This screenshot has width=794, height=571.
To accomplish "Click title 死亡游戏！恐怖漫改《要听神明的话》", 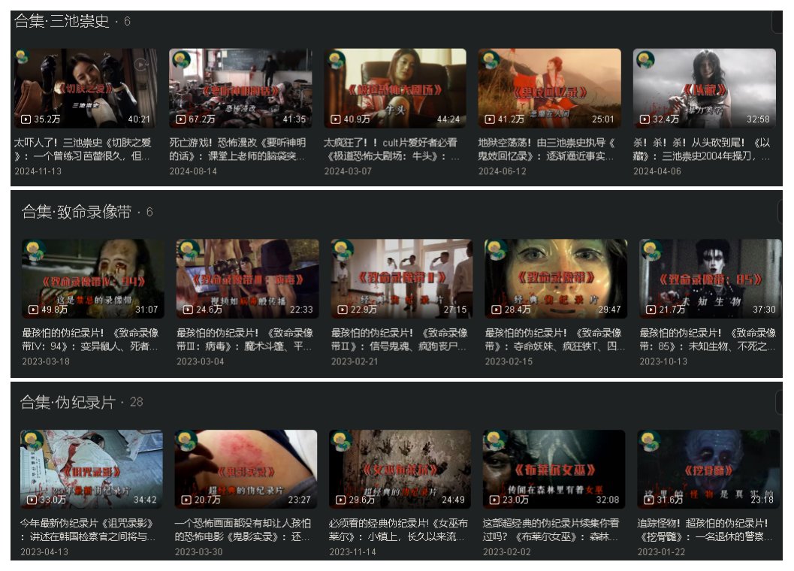I will point(237,149).
